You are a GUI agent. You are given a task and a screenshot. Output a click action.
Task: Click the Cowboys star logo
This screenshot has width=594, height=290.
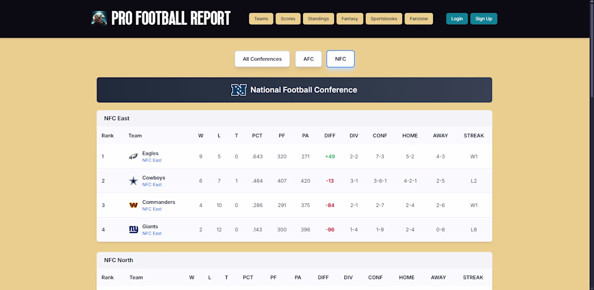tap(133, 181)
